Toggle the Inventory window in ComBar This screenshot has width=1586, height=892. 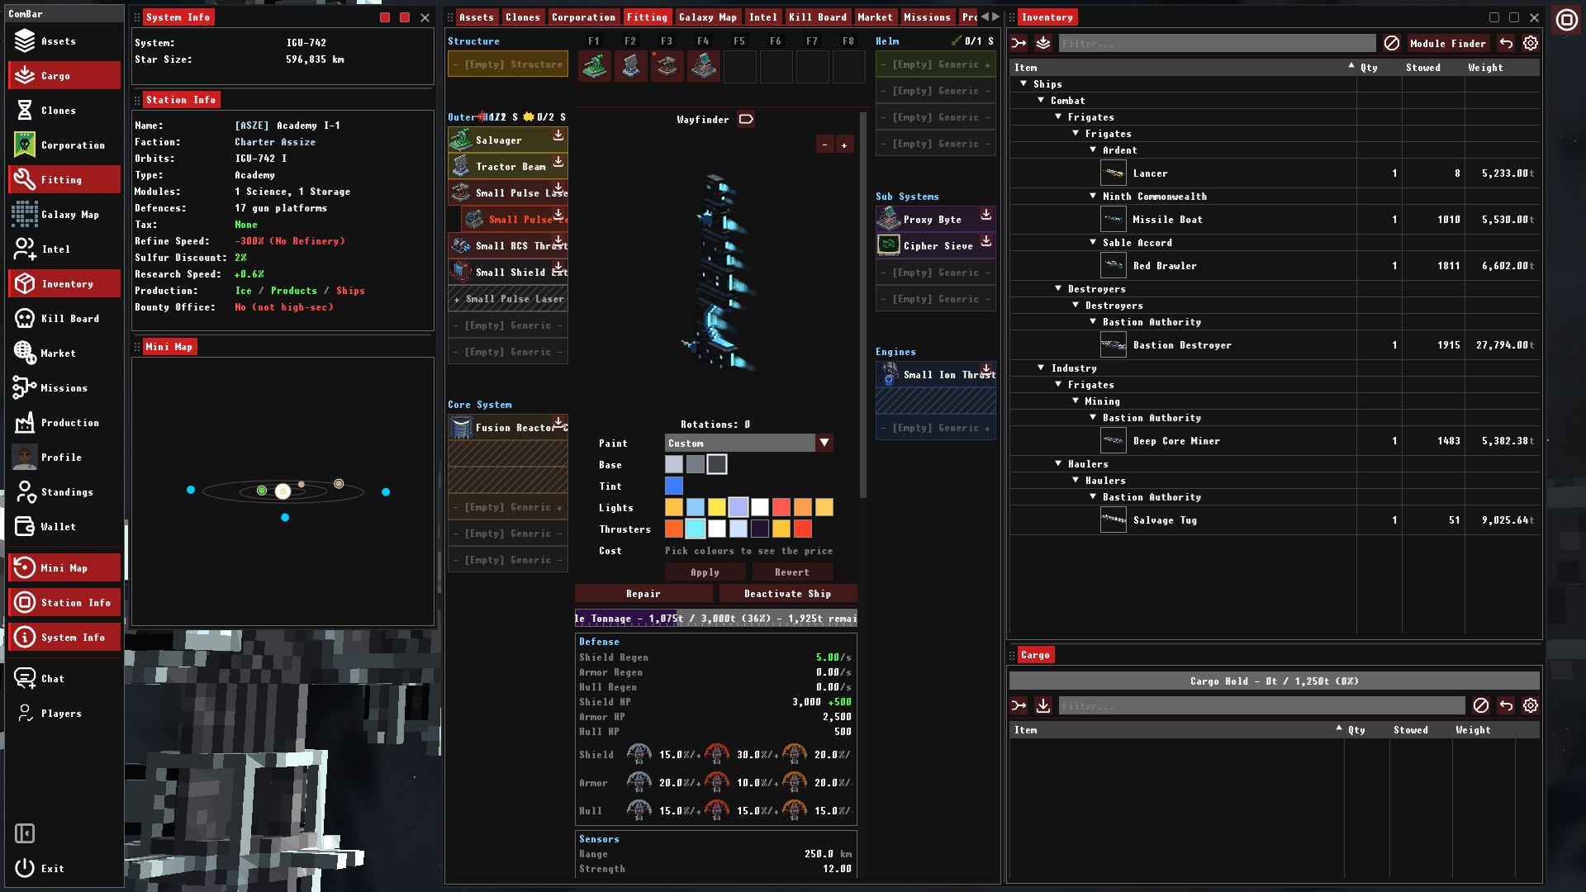click(64, 283)
